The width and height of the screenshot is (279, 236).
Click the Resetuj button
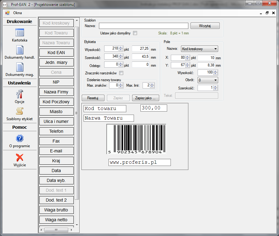[93, 98]
